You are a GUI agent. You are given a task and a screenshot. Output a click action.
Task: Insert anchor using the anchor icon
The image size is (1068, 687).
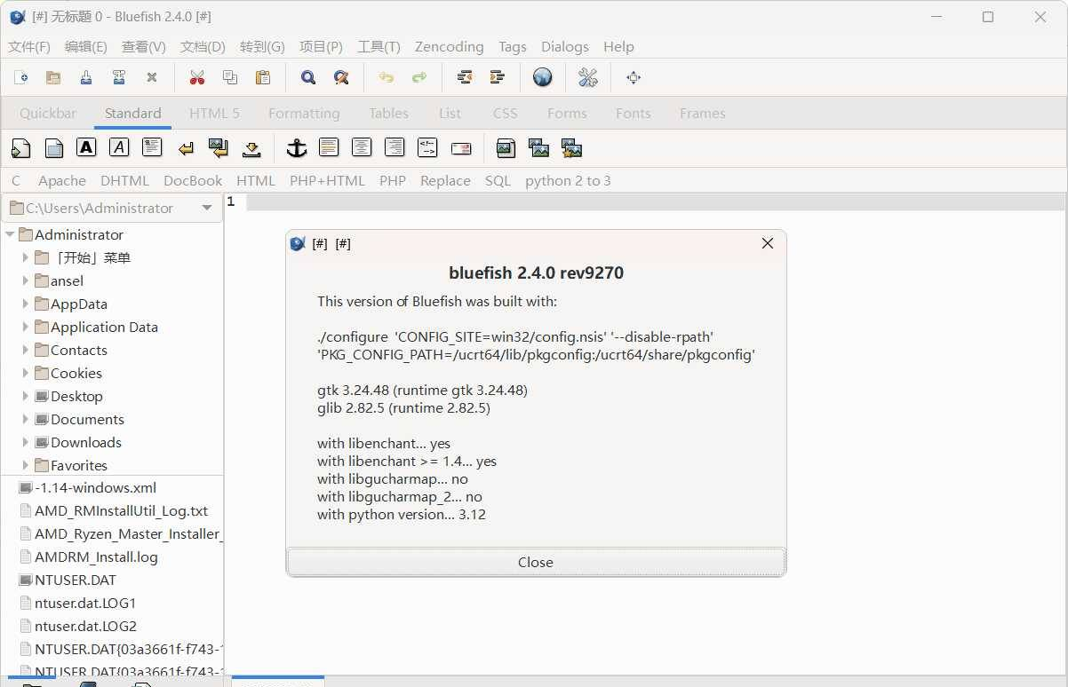pos(296,148)
